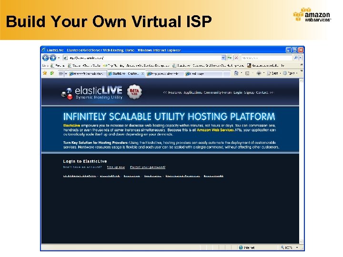The width and height of the screenshot is (343, 257).
Task: Open the Login link in site navigation
Action: point(238,92)
